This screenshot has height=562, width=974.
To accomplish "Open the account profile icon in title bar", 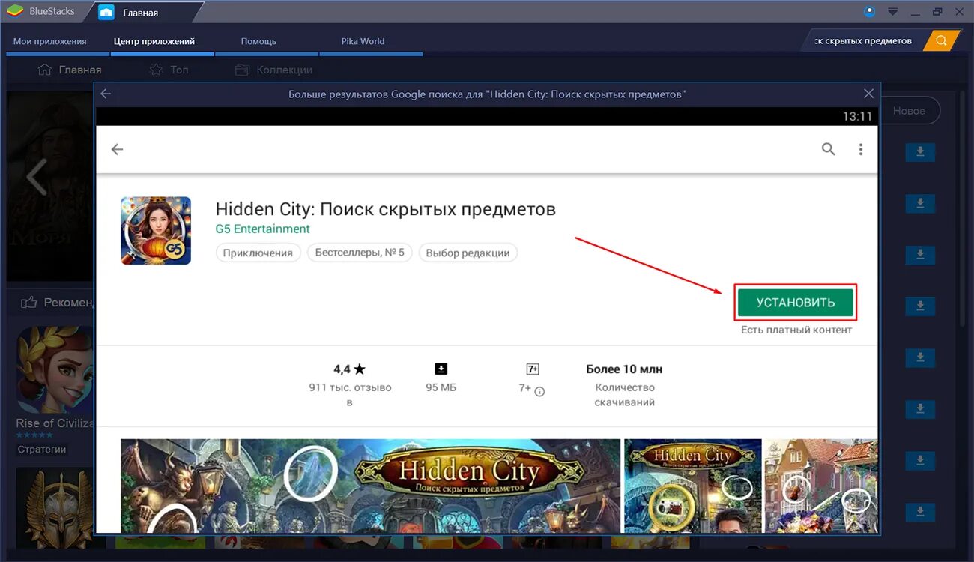I will [x=869, y=12].
